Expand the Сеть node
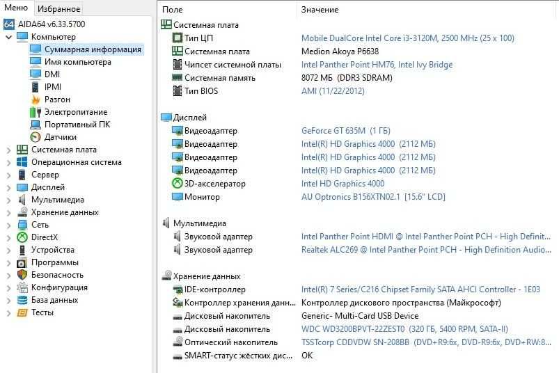 [x=9, y=225]
